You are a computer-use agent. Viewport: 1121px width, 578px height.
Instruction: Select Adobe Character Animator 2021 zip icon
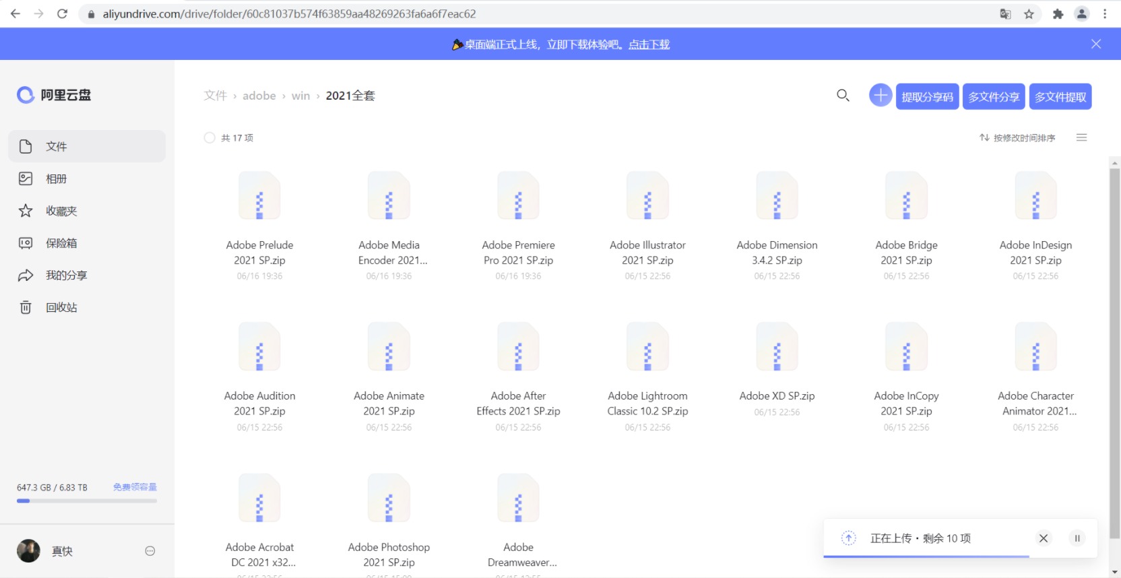(1035, 347)
